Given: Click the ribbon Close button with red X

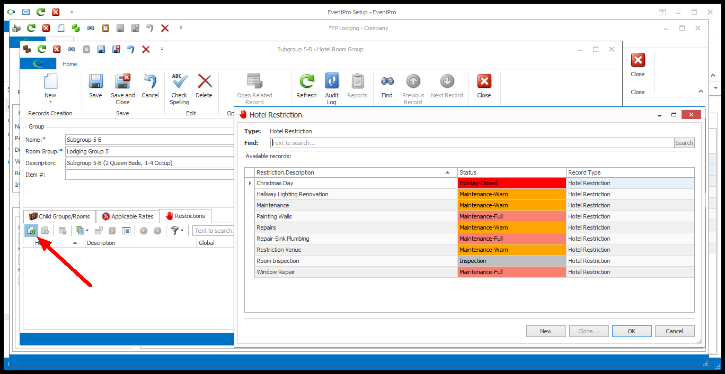Looking at the screenshot, I should [484, 86].
